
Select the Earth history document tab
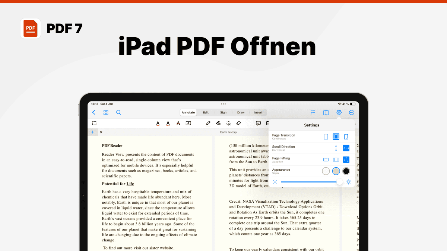coord(228,132)
